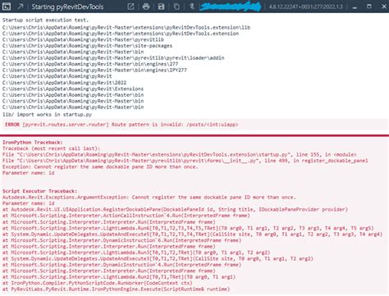Print the output using the printer icon
Screen dimensions: 389x296
146,6
